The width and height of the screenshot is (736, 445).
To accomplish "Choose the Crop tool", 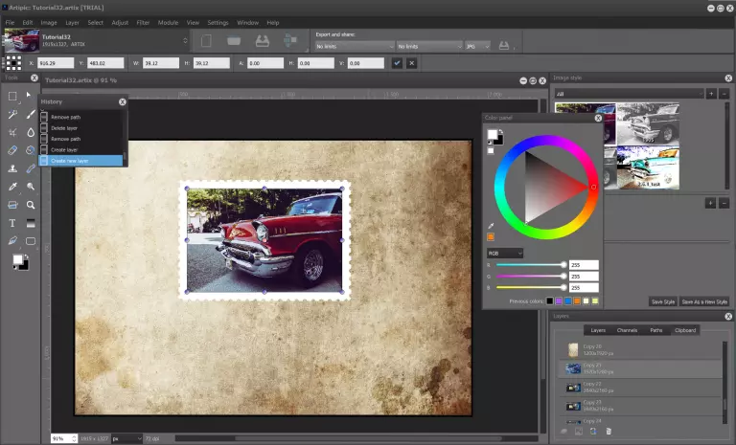I will tap(12, 132).
